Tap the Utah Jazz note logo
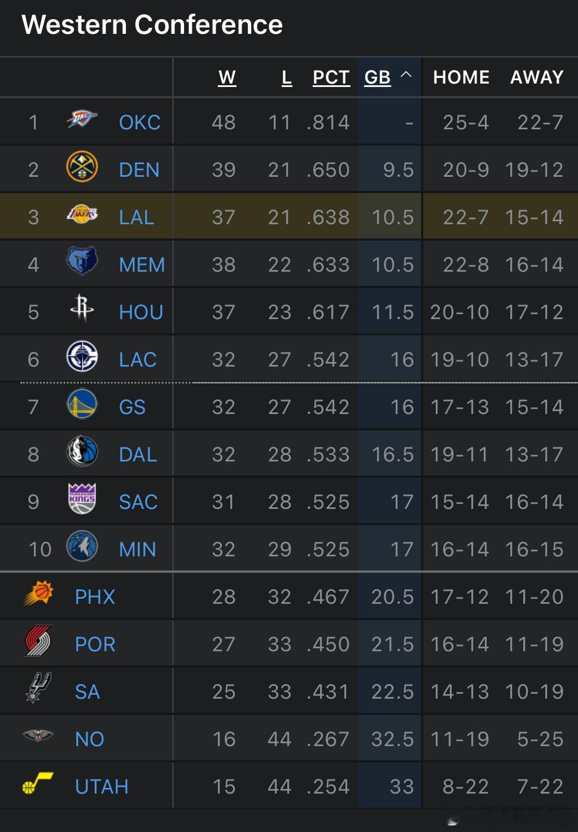The image size is (578, 832). coord(38,784)
